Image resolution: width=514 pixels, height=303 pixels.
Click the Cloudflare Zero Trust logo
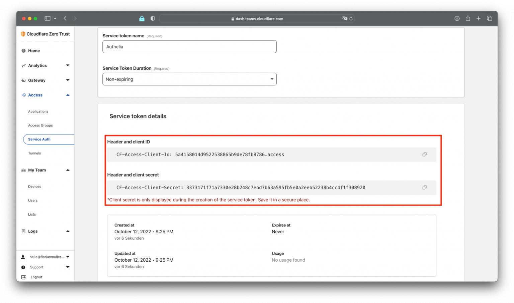tap(45, 34)
